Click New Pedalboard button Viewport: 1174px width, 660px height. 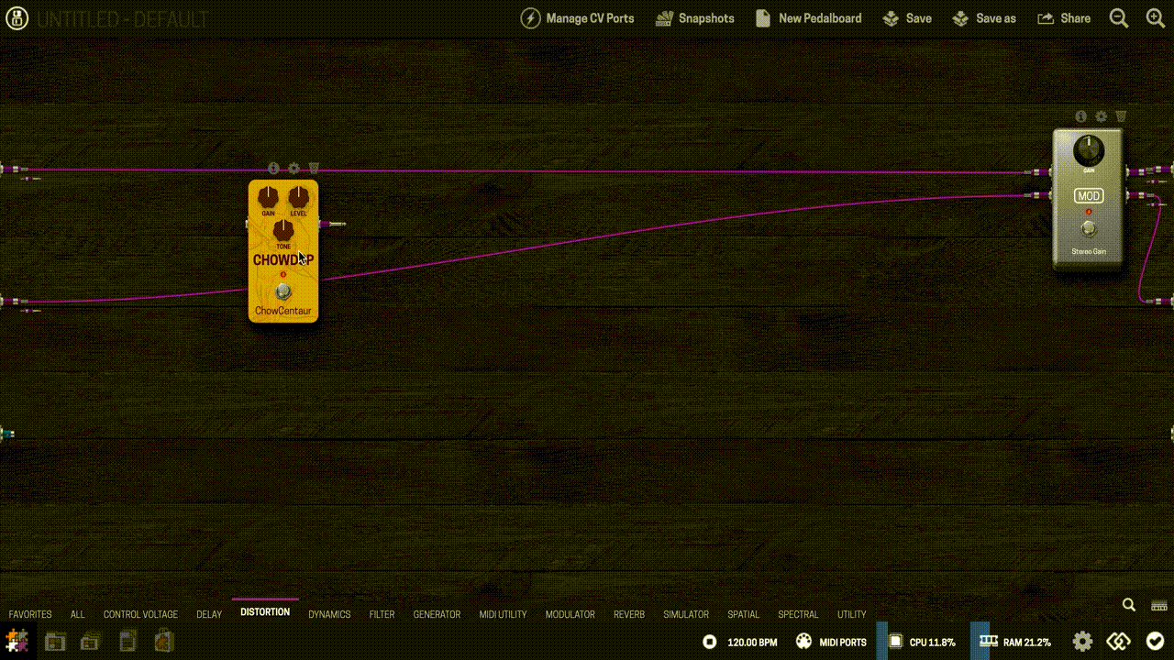808,18
